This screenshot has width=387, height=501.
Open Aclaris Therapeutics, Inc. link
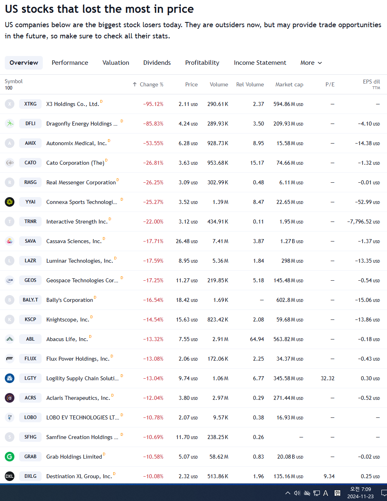(78, 398)
